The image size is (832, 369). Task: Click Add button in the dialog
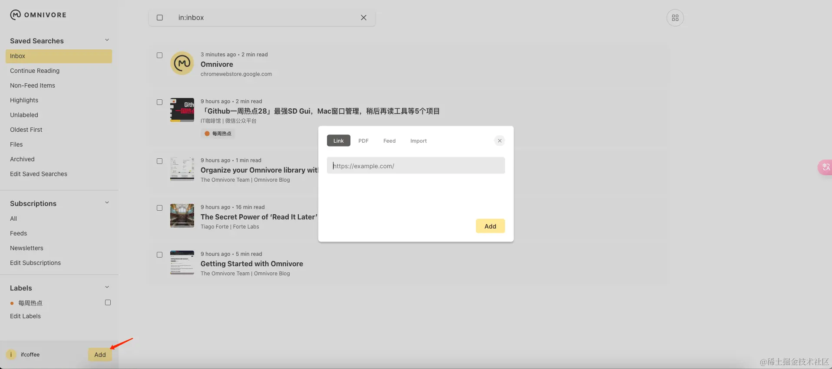click(x=490, y=226)
